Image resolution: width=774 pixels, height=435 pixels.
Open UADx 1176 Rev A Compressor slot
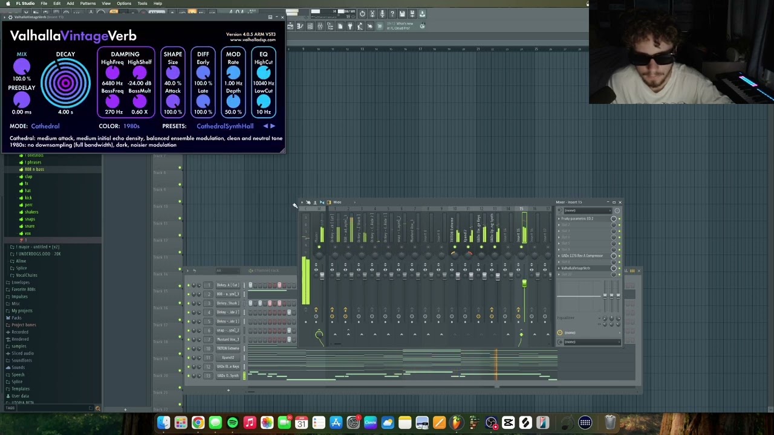point(580,256)
